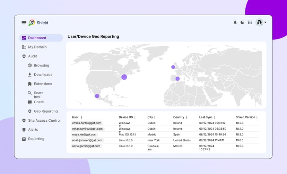Toggle dark mode moon icon
287x174 pixels.
pos(242,22)
